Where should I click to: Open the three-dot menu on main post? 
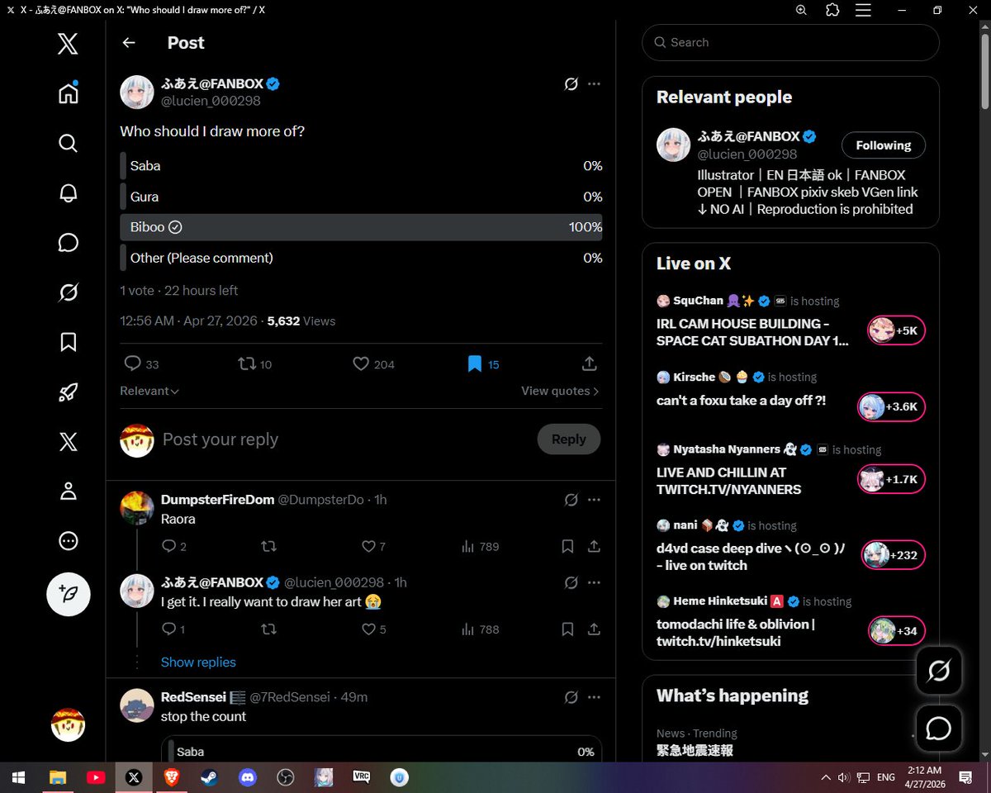(x=594, y=84)
